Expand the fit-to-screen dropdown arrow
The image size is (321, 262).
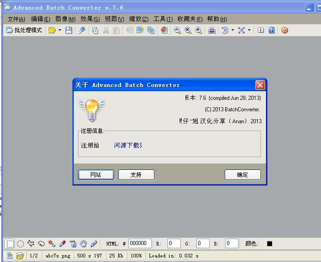[x=249, y=30]
